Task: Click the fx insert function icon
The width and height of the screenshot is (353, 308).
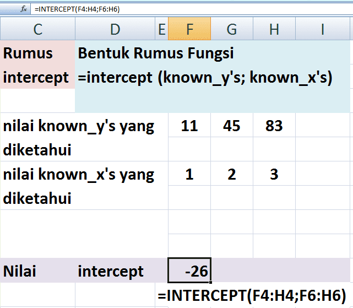Action: pos(24,9)
